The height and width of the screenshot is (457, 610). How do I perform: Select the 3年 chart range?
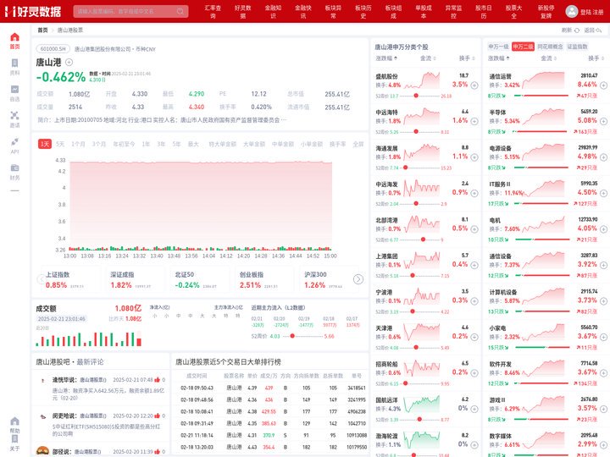click(161, 144)
